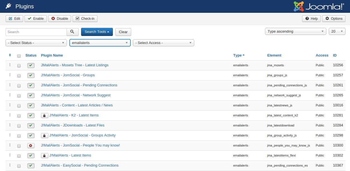Select the JomSocial Network Suggest checkbox
350x171 pixels.
[19, 96]
